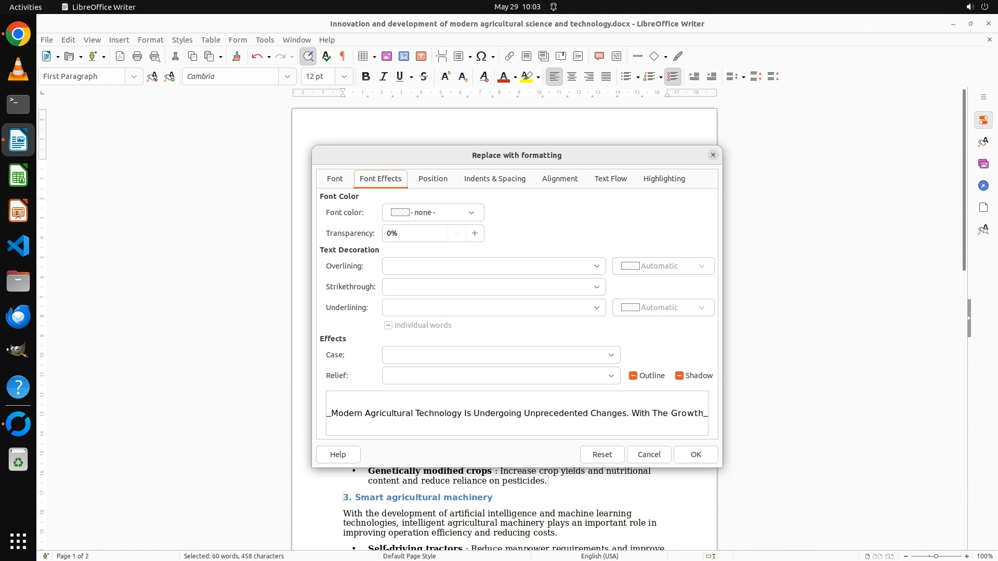Open the Styles menu
Viewport: 998px width, 561px height.
(x=182, y=39)
